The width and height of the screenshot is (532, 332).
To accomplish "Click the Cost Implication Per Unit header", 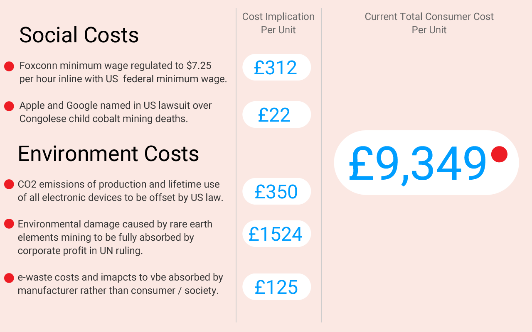I will tap(278, 23).
